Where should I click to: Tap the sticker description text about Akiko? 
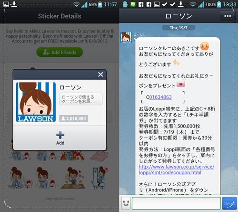[x=59, y=36]
